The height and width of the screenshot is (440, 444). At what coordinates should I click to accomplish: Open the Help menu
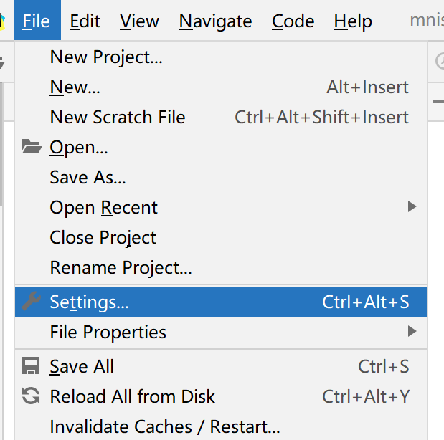click(352, 21)
